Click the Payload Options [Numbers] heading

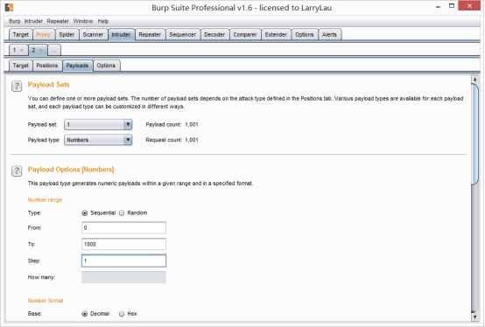coord(71,170)
